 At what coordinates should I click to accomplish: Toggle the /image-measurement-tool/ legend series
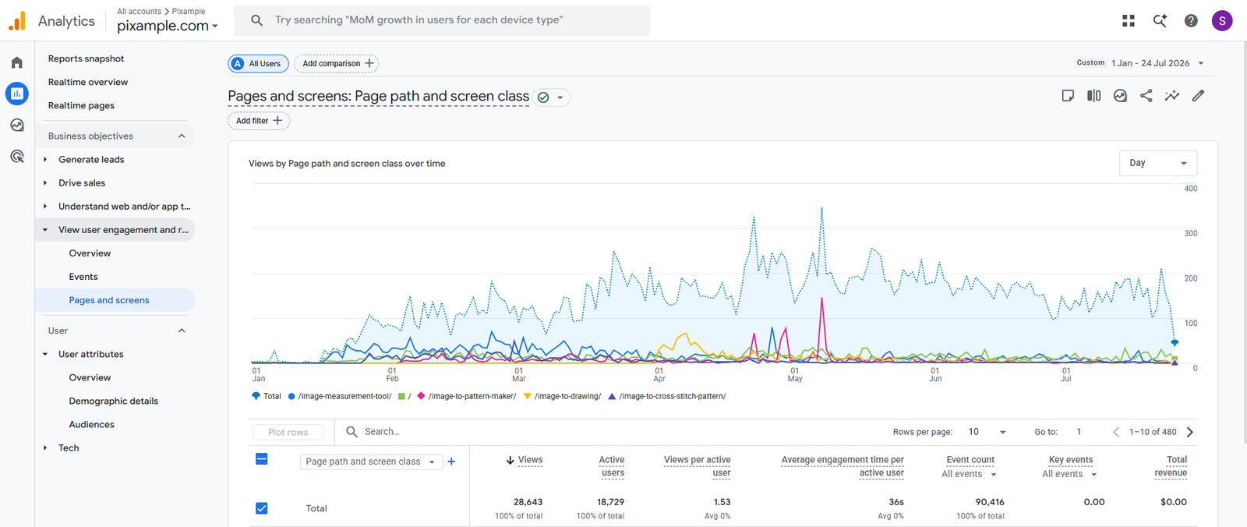(340, 396)
